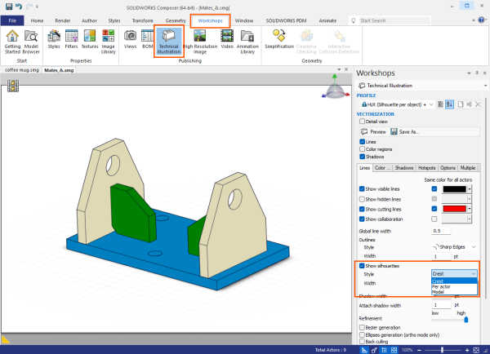Open the File menu

(12, 20)
